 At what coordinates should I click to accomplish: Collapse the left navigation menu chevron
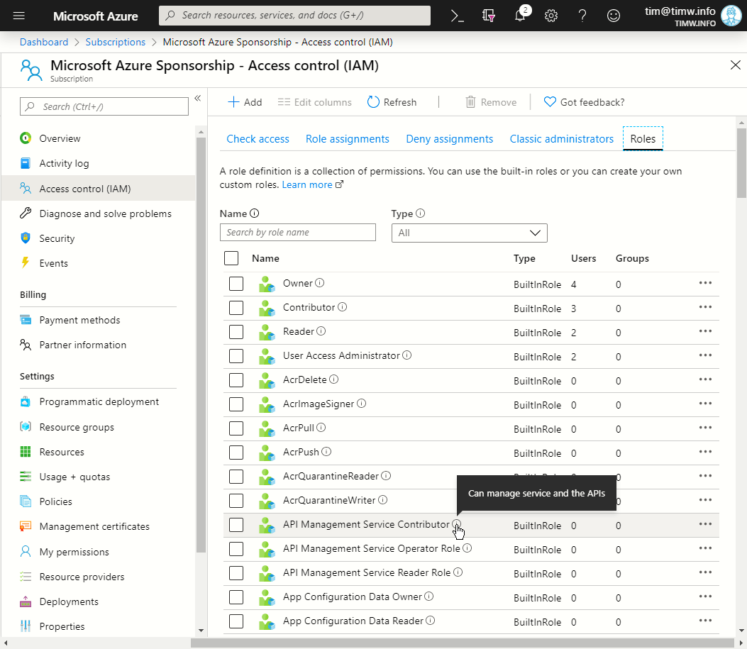pyautogui.click(x=198, y=98)
